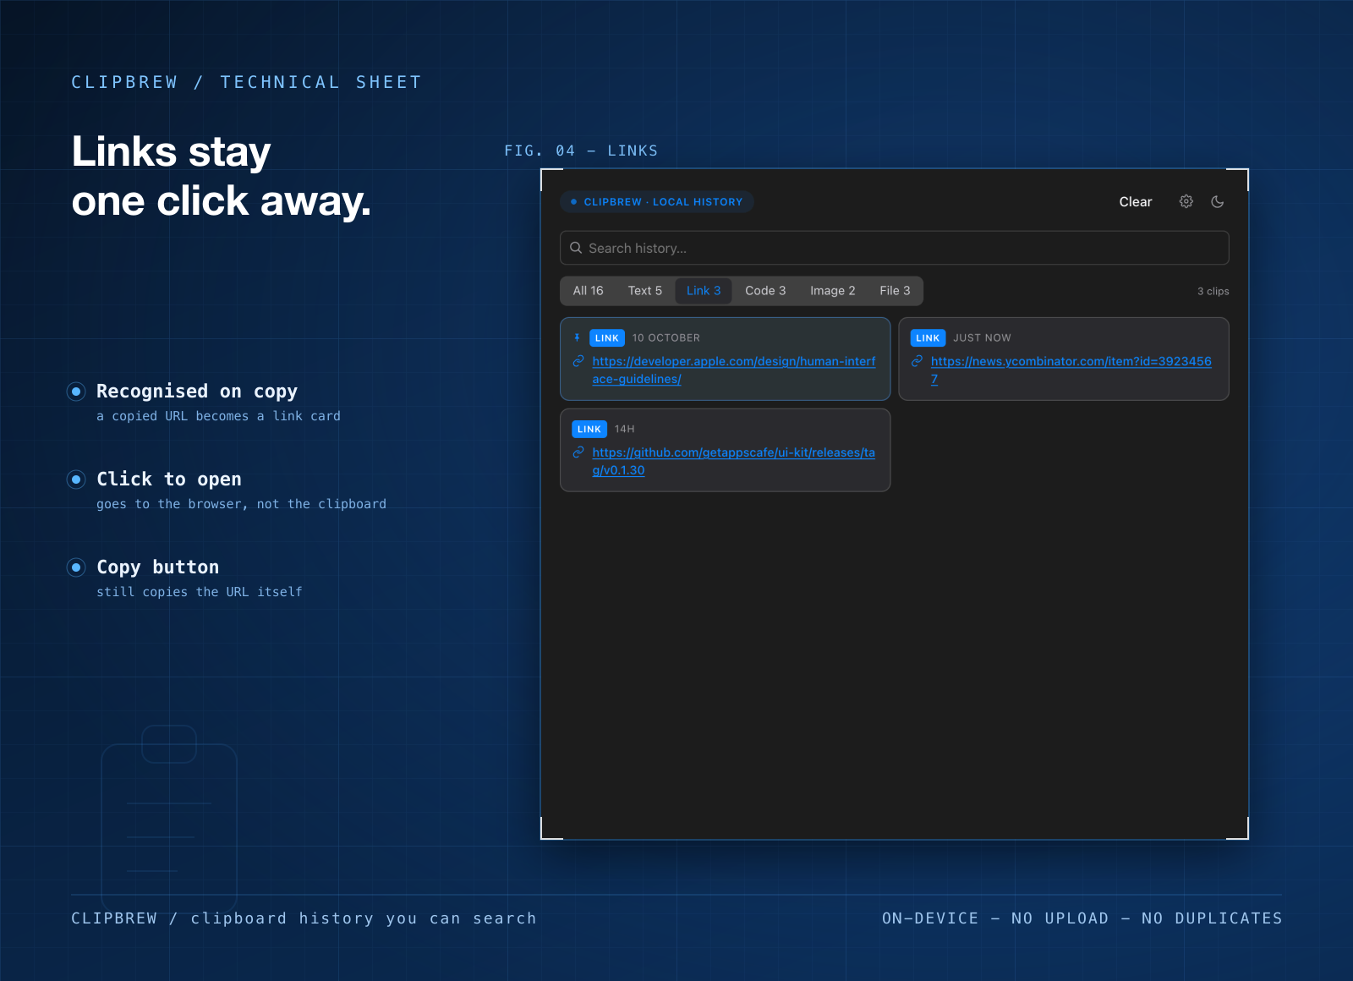Click the '3 clips' count label
The height and width of the screenshot is (981, 1353).
[1213, 291]
